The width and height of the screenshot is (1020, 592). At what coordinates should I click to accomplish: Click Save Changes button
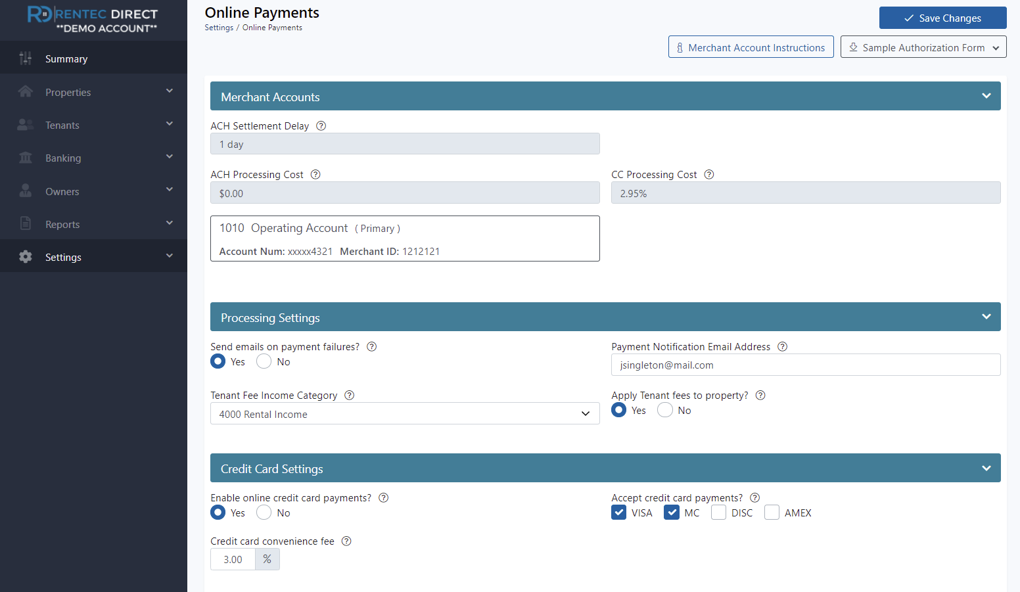point(942,18)
